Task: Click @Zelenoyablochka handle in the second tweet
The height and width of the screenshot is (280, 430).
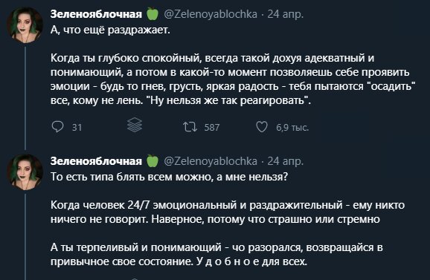Action: click(211, 161)
